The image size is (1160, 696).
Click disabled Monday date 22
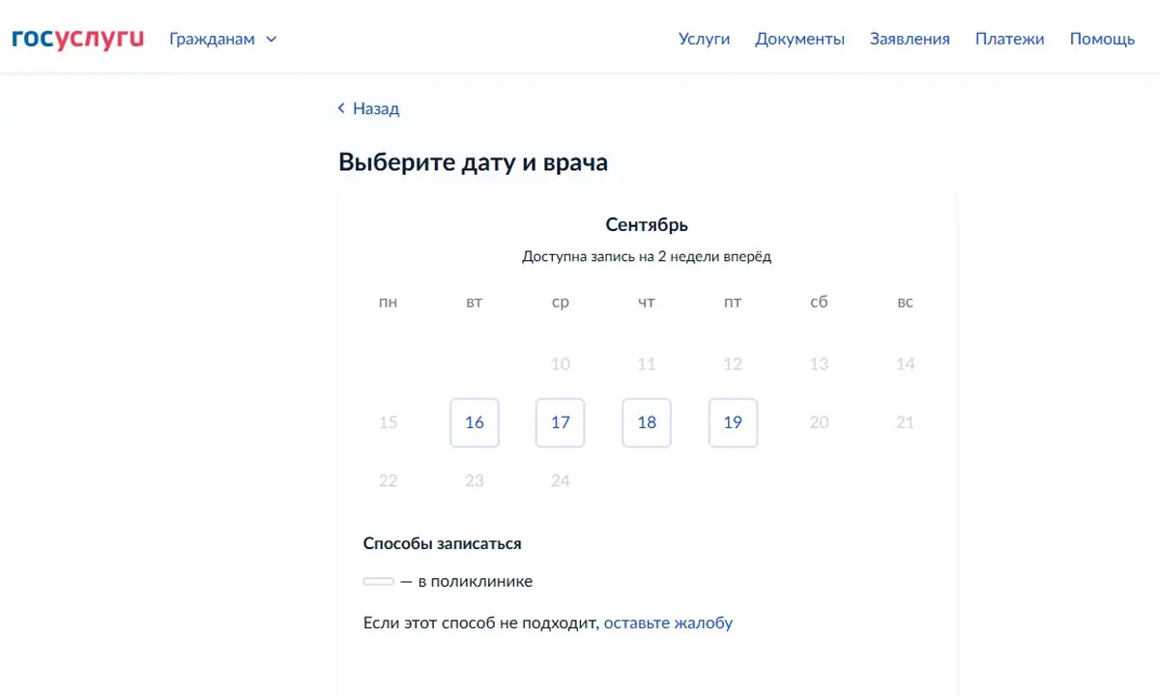point(388,480)
